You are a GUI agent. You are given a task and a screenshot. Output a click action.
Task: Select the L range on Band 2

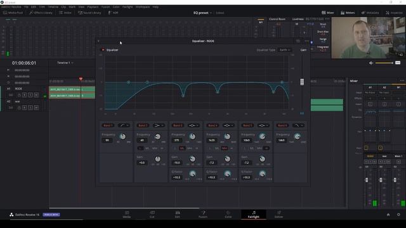tap(140, 148)
